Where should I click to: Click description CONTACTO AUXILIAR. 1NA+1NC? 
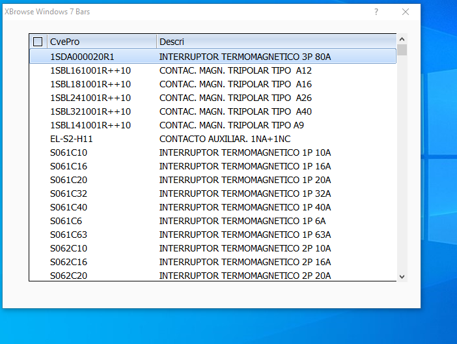click(225, 139)
